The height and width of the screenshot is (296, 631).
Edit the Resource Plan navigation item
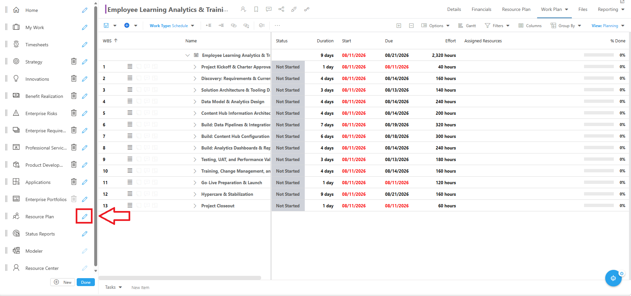[85, 216]
